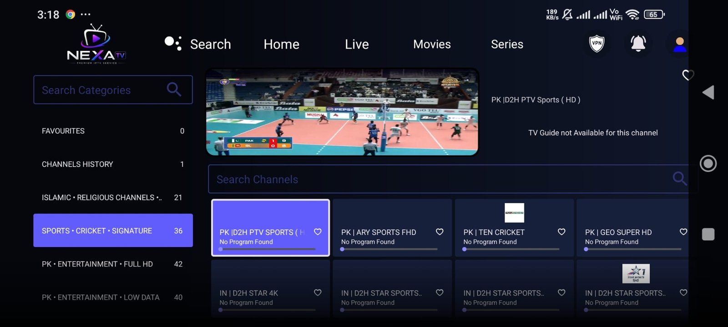Screen dimensions: 728x327
Task: Play IN D2H STAR 4K channel
Action: (270, 288)
